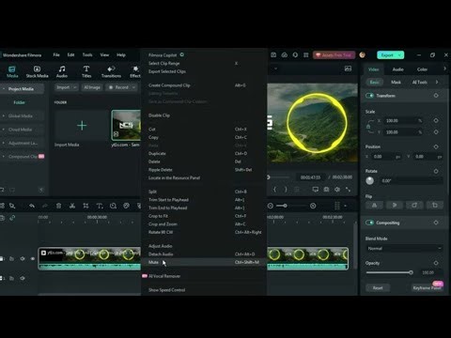This screenshot has height=338, width=451.
Task: Toggle the Transform switch
Action: 369,96
